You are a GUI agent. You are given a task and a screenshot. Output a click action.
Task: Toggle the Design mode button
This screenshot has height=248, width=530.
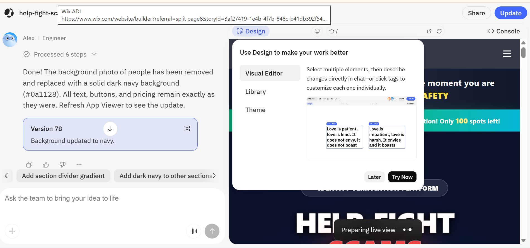[x=251, y=31]
